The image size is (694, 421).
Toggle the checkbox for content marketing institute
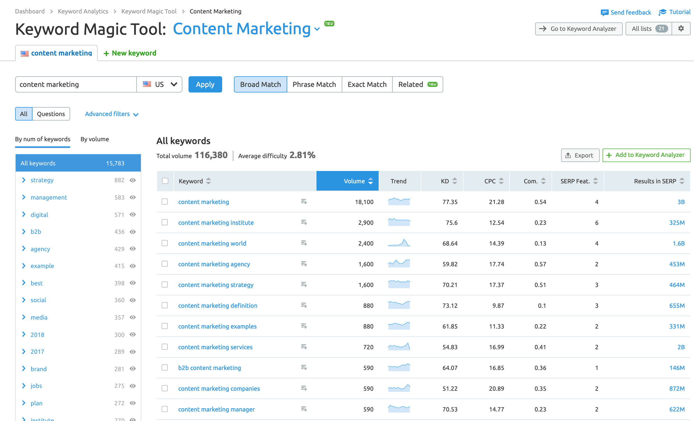click(165, 222)
